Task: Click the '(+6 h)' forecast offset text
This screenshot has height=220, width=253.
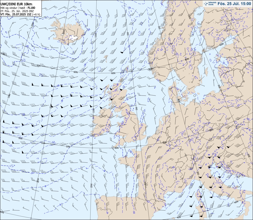Action: (36, 14)
